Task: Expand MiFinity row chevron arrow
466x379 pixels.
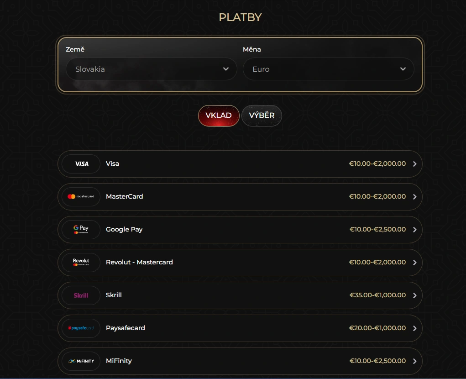Action: tap(414, 361)
